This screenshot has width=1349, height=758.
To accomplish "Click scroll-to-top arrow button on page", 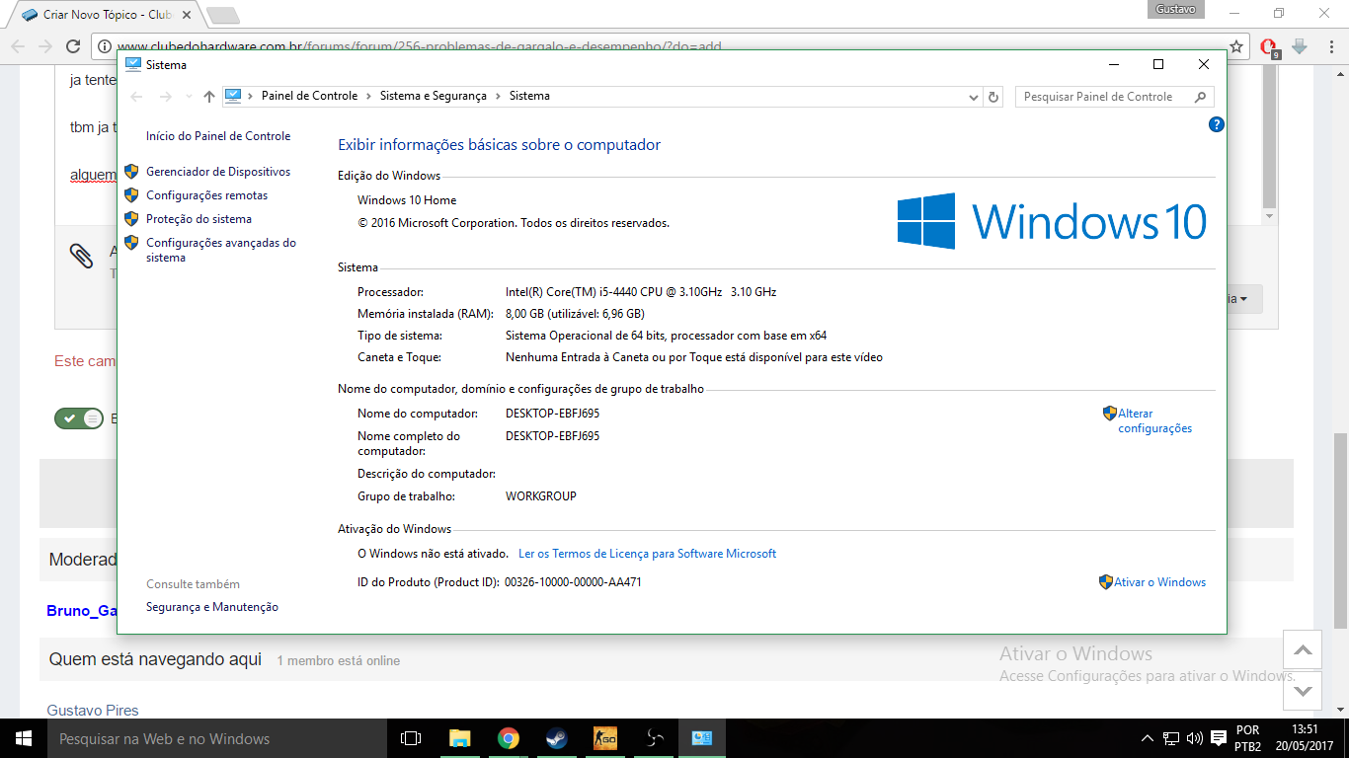I will 1303,649.
